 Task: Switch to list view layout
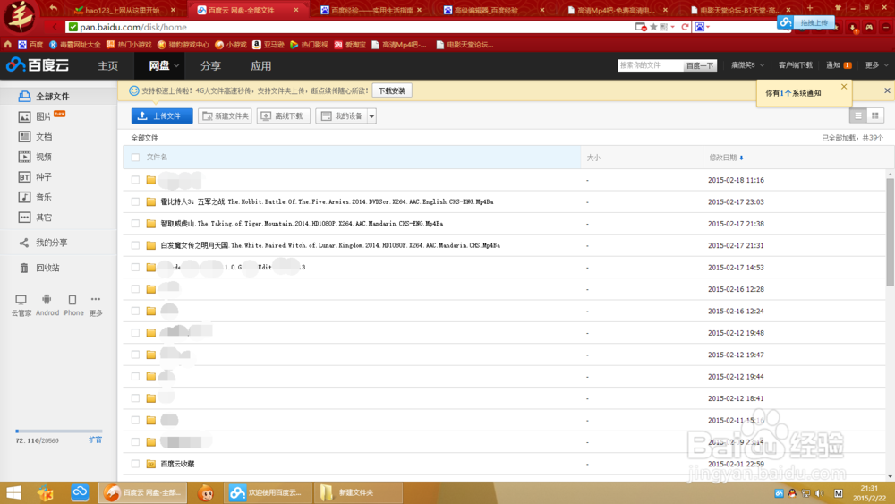858,115
